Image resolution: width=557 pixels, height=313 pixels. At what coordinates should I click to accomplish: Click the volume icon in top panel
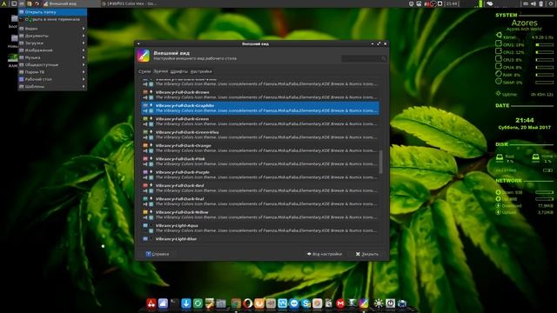tap(533, 3)
